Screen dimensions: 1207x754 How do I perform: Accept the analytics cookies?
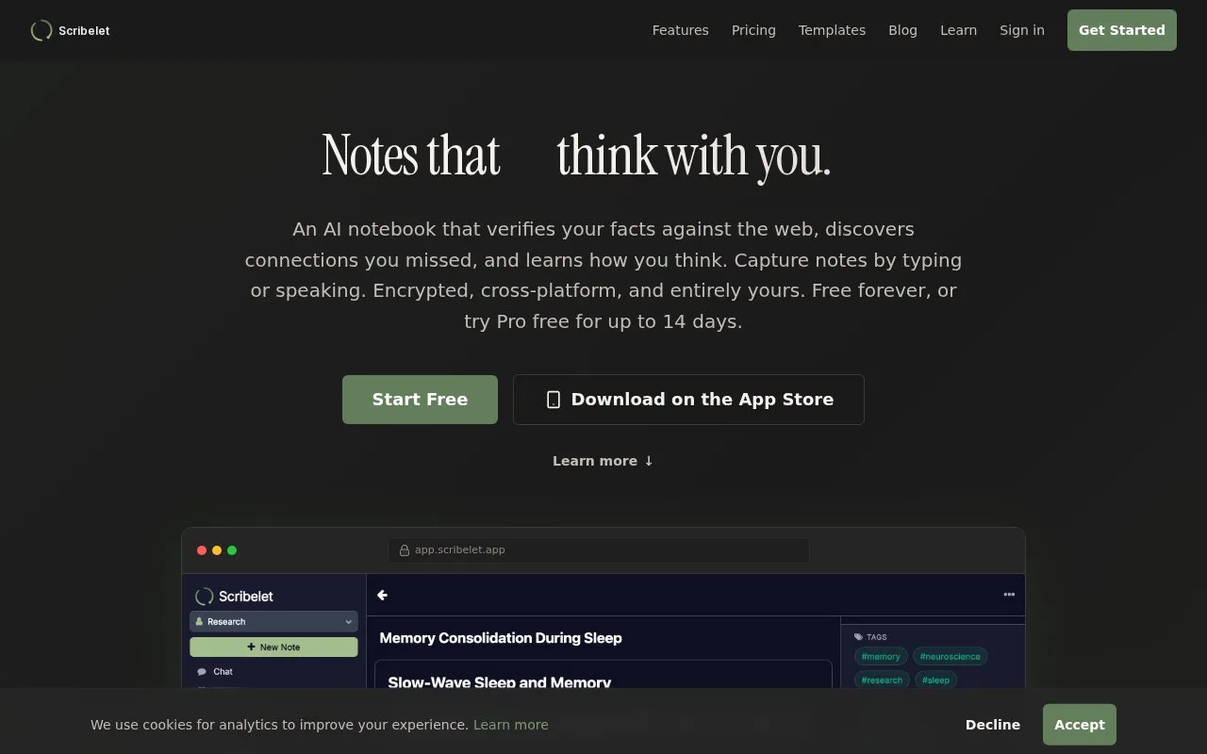1079,725
